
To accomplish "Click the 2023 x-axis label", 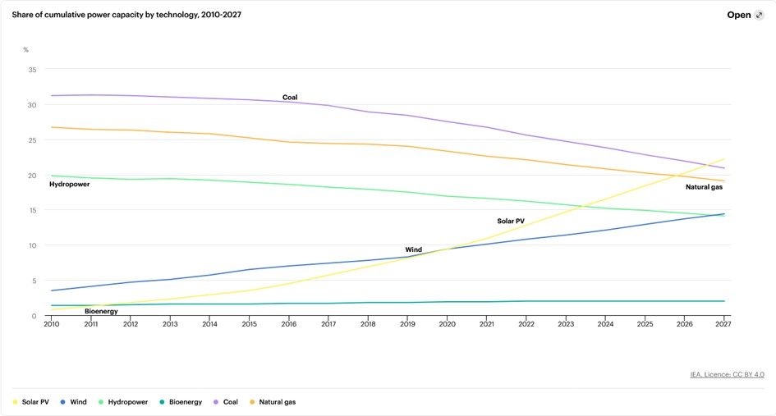I will (566, 324).
